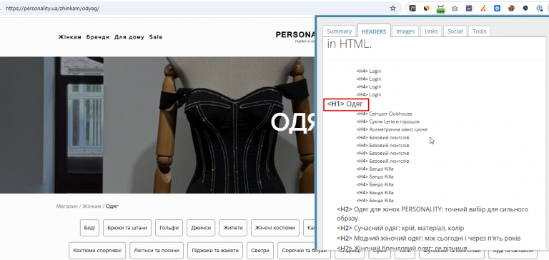The image size is (549, 260).
Task: Open the Жінкам navigation menu
Action: pyautogui.click(x=70, y=37)
